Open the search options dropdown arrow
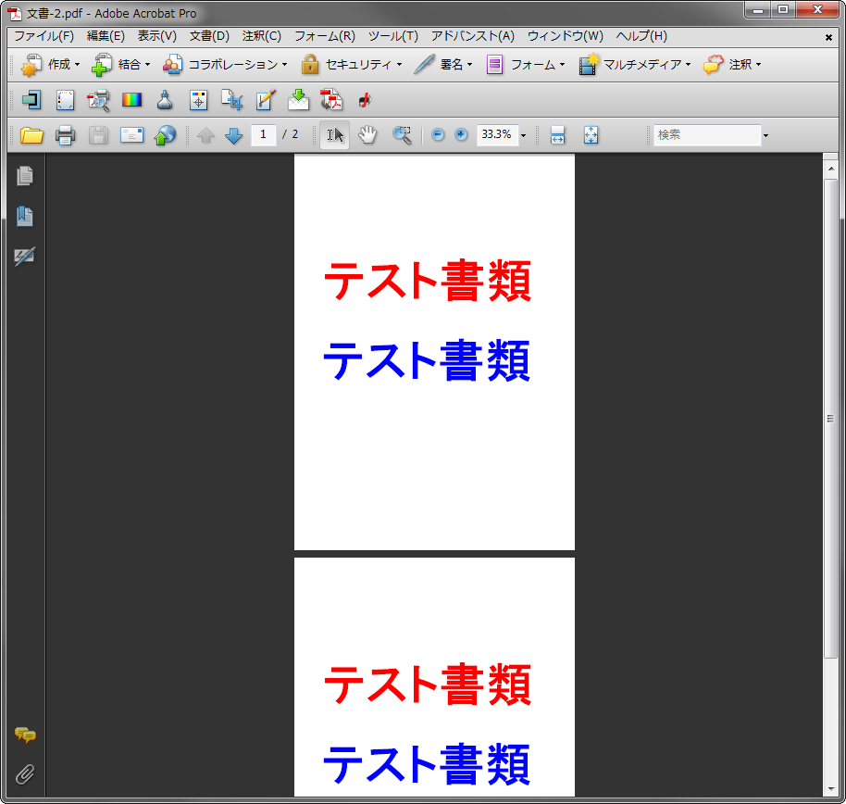Screen dimensions: 846x804 pos(765,135)
